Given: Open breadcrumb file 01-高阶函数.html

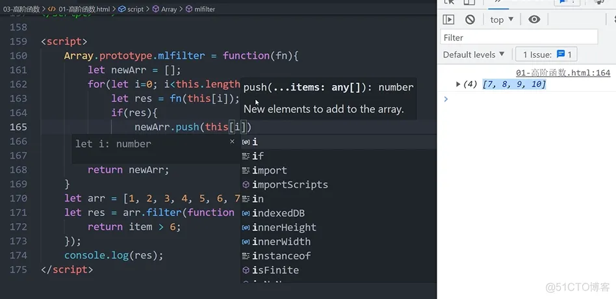Looking at the screenshot, I should coord(83,9).
